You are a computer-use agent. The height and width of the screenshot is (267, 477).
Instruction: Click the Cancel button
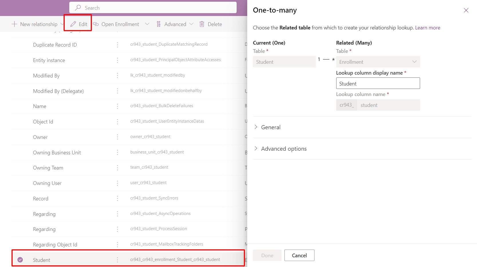pyautogui.click(x=299, y=255)
